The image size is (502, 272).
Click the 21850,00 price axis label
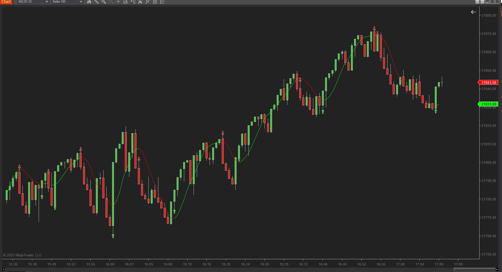pos(489,70)
